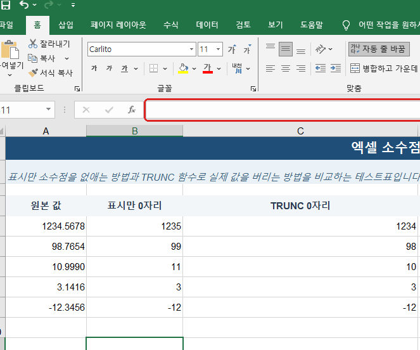Align text right icon
The height and width of the screenshot is (350, 420).
tap(301, 68)
